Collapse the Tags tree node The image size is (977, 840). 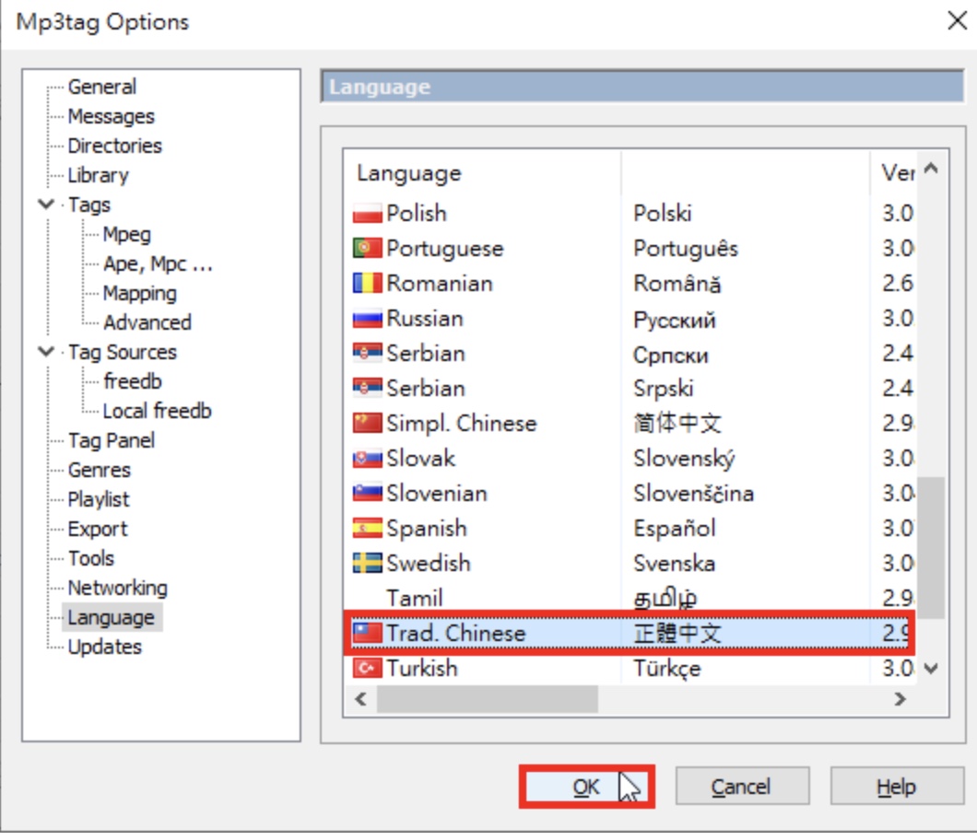(x=46, y=204)
